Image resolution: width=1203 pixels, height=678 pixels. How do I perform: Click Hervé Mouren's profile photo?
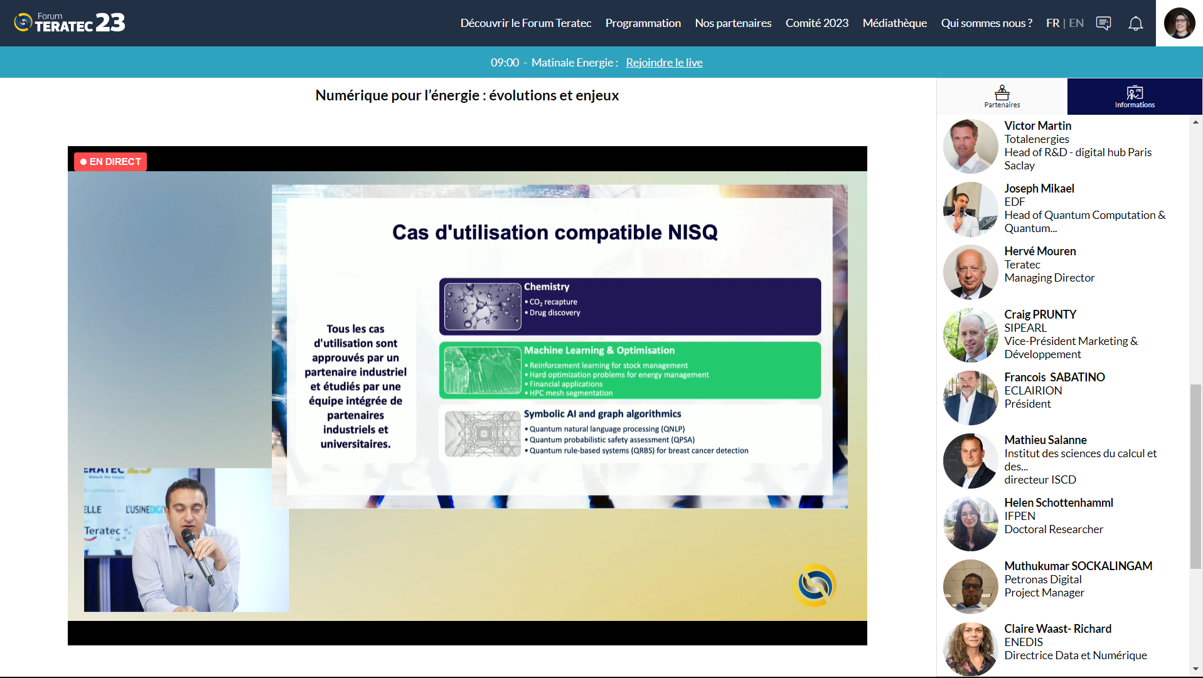(970, 272)
